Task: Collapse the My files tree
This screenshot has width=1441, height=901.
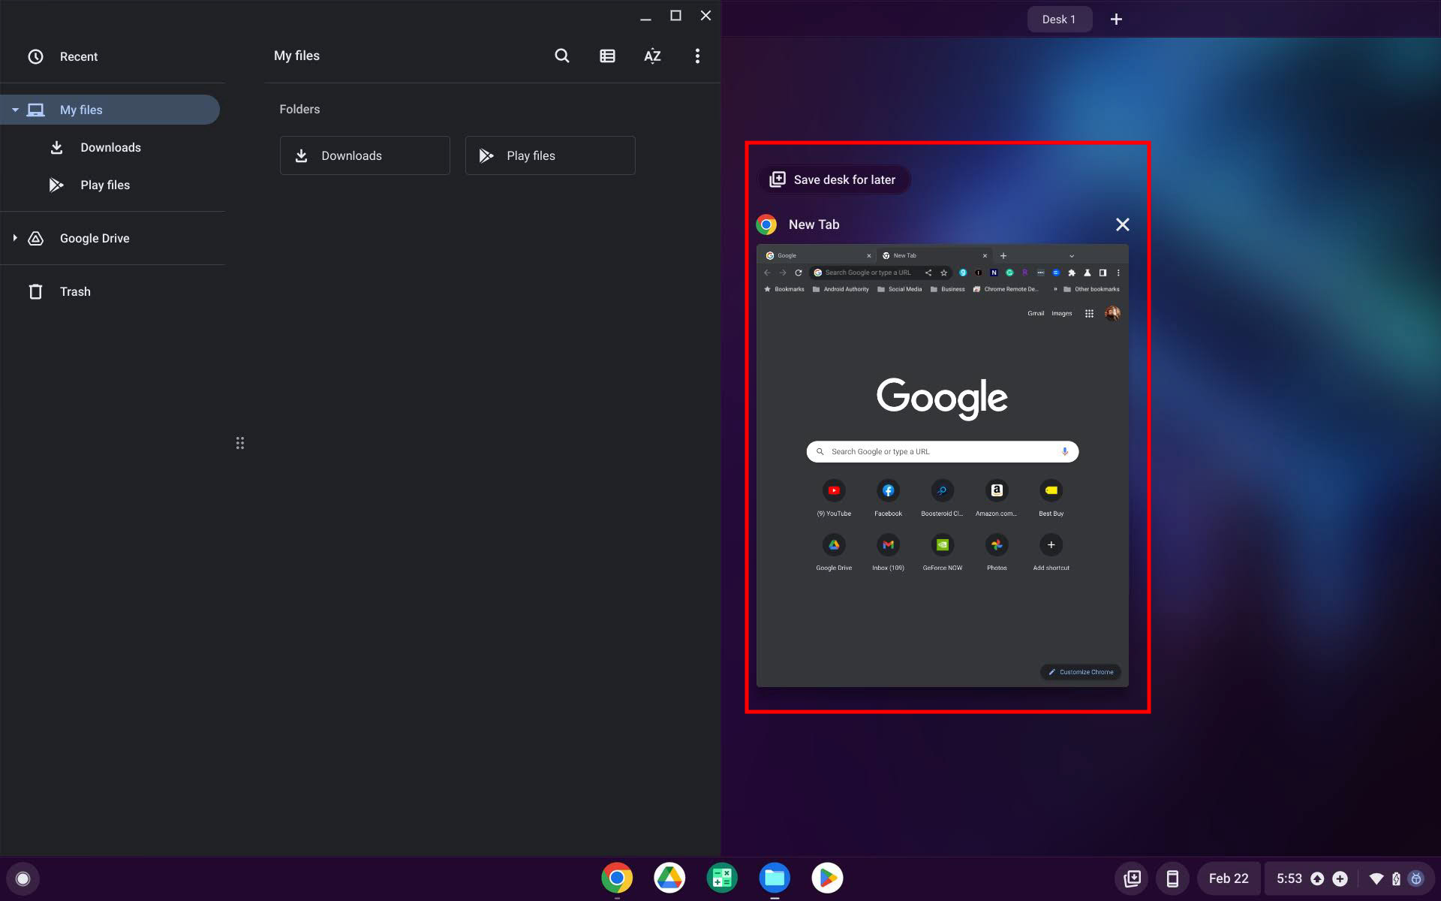Action: point(15,110)
